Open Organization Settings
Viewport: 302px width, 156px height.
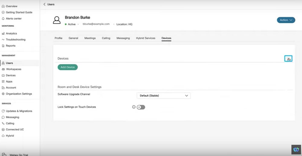coord(17,94)
